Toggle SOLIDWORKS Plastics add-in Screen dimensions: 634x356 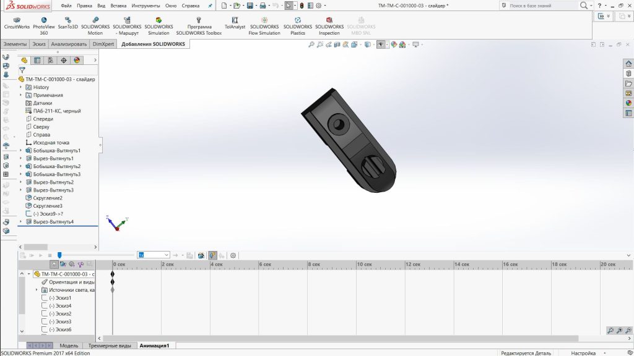(298, 26)
